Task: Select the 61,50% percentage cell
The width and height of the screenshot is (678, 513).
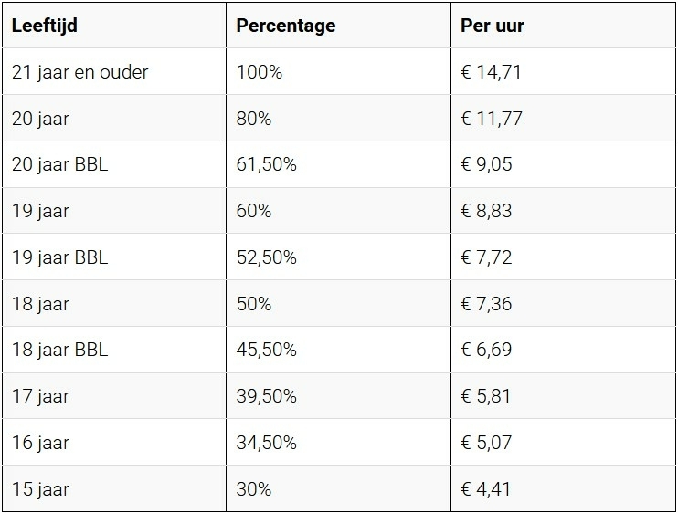Action: coord(266,165)
